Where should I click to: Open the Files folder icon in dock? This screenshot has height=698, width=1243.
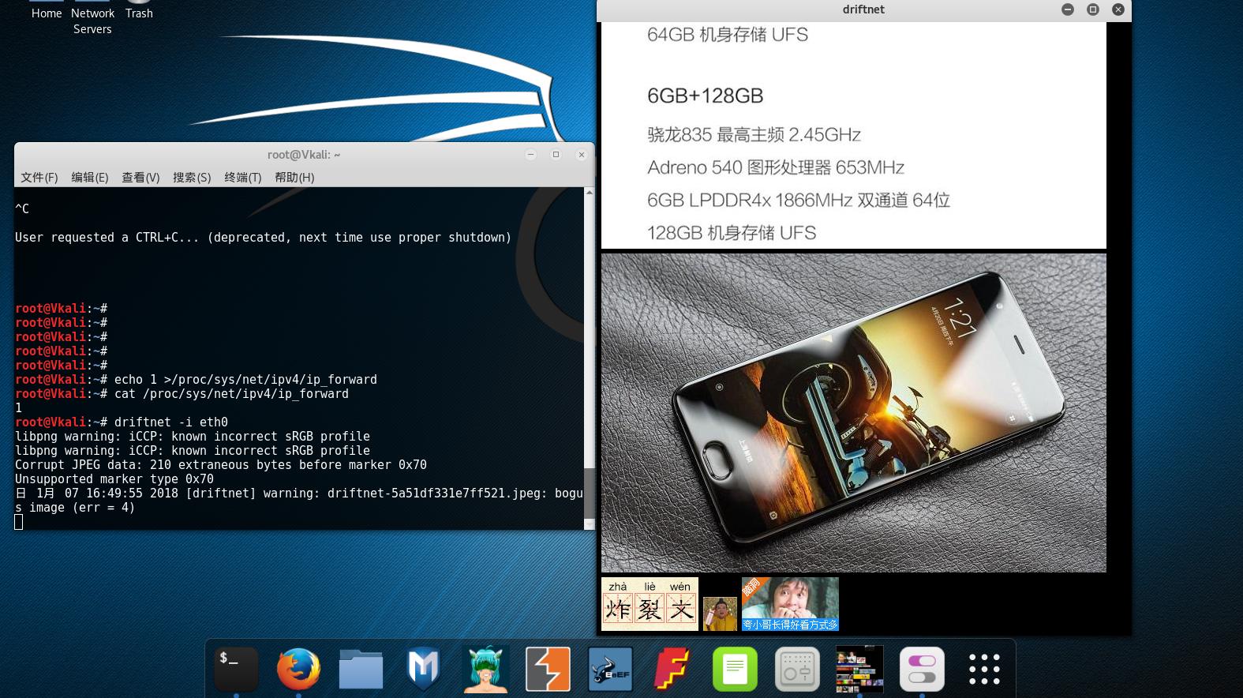(x=361, y=669)
